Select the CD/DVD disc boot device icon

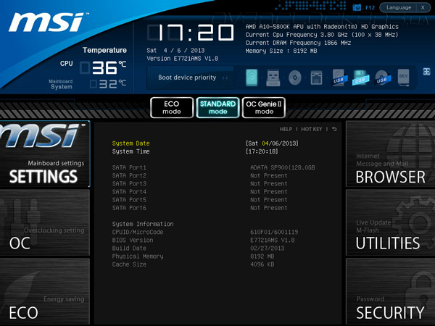click(x=294, y=78)
